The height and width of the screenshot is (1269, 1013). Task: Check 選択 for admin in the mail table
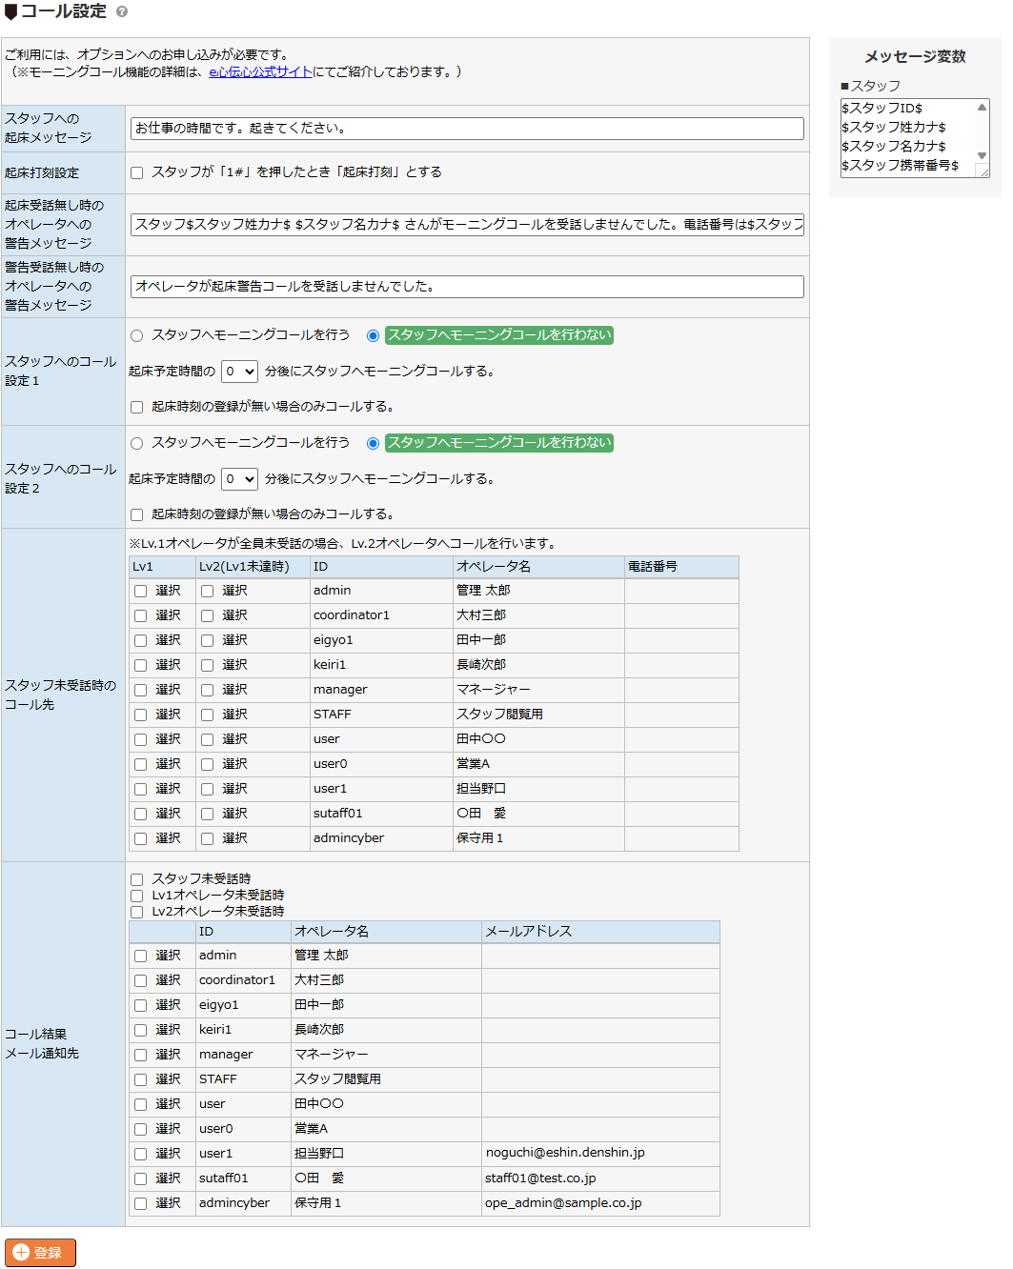pyautogui.click(x=140, y=956)
